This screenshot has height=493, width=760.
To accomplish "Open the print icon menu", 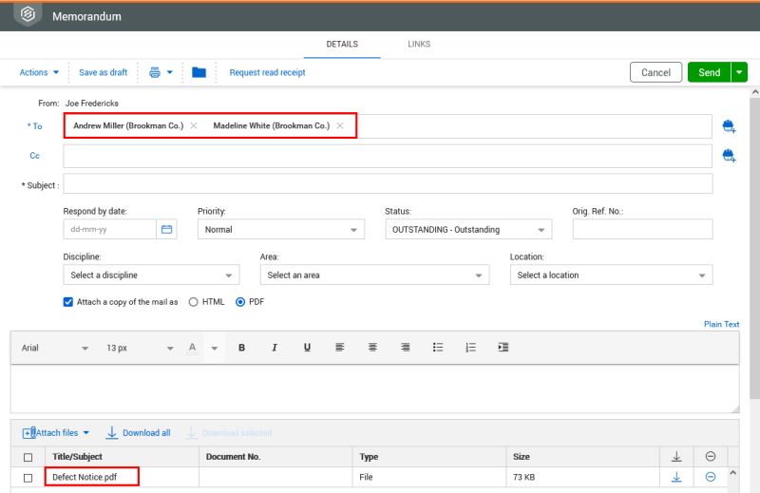I will (x=155, y=72).
